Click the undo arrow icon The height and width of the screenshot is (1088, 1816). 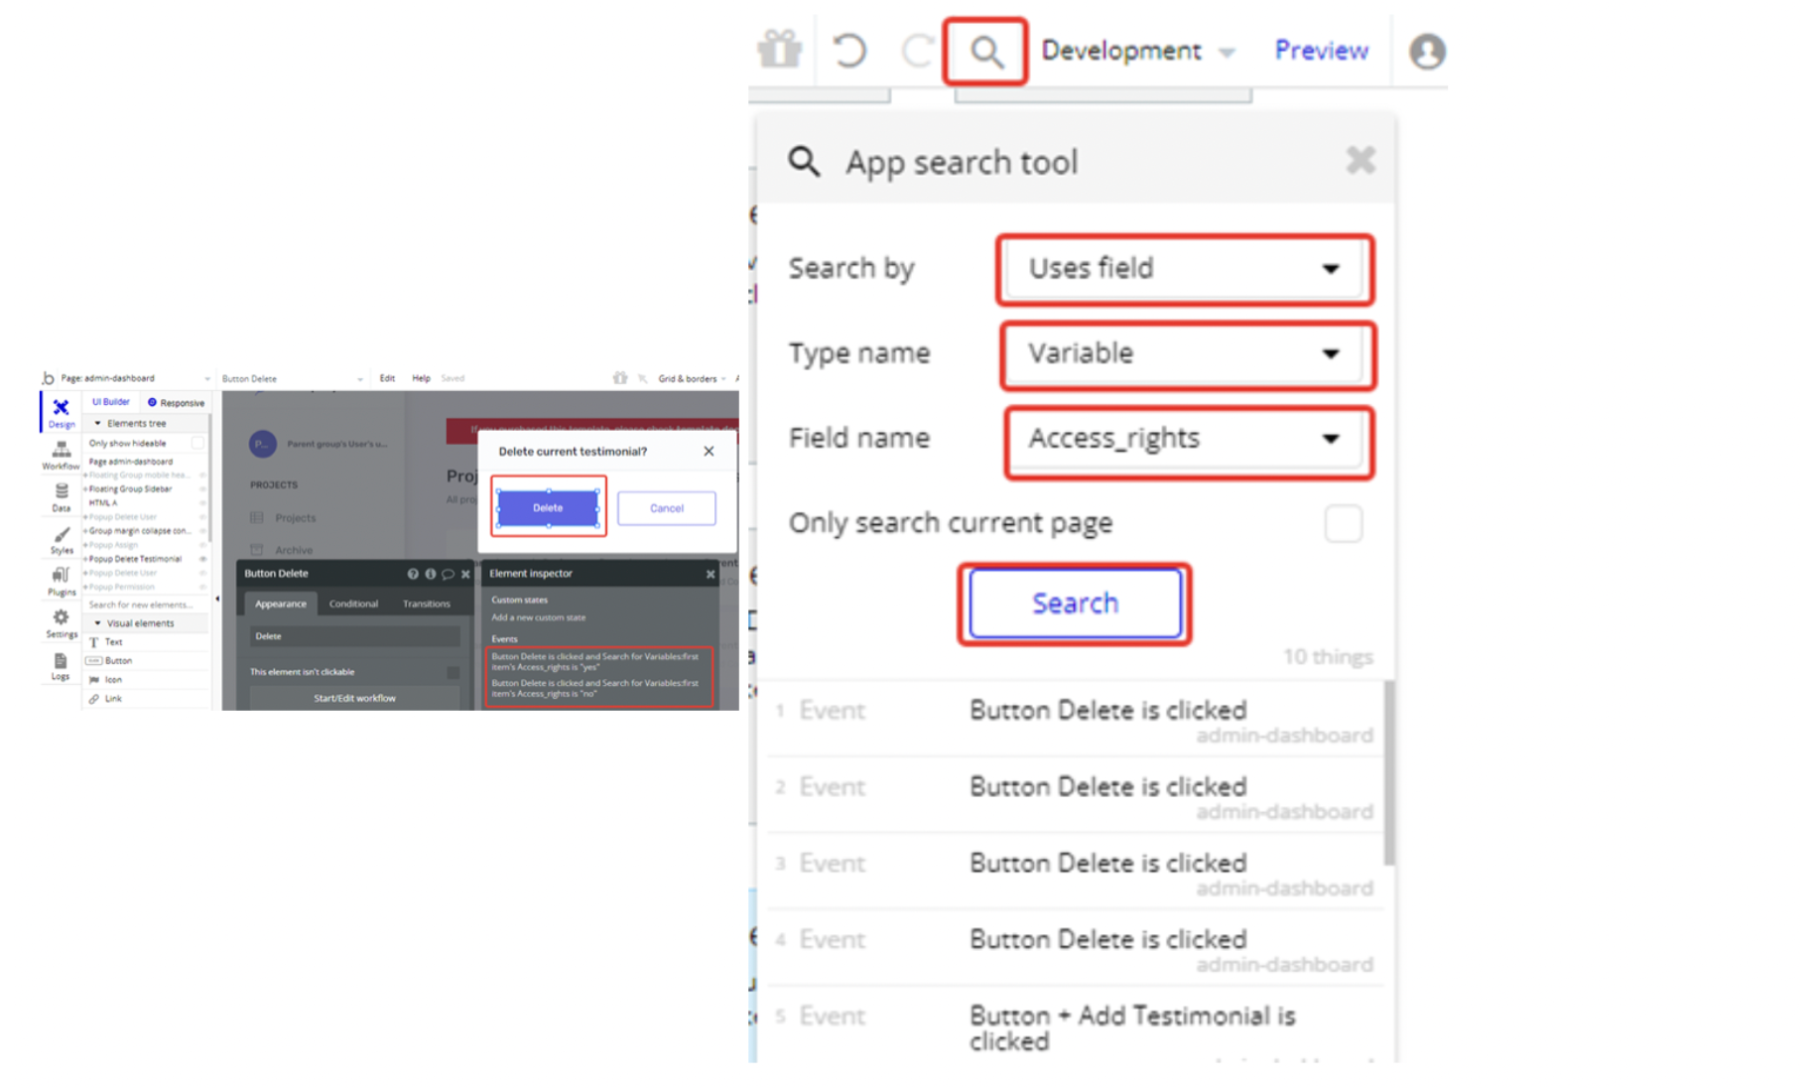[849, 51]
